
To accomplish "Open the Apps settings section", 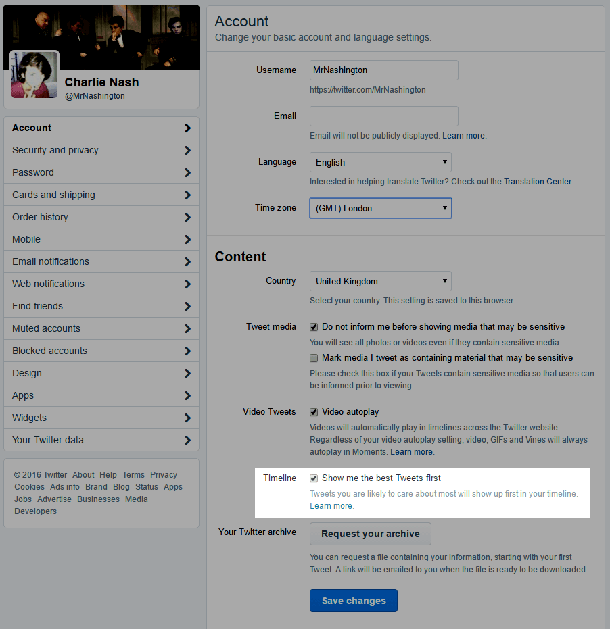I will pos(101,395).
